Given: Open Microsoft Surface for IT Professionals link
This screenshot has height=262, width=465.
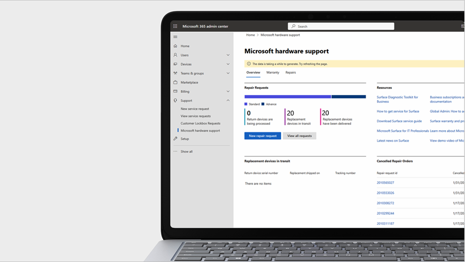Looking at the screenshot, I should click(403, 131).
